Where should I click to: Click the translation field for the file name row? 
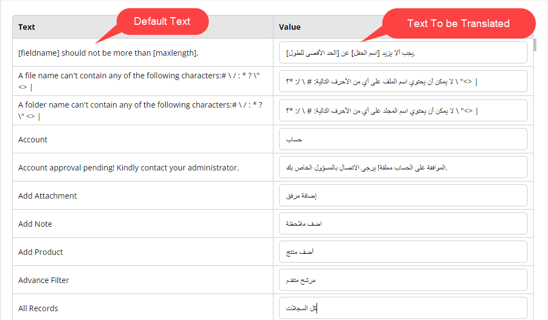tap(403, 82)
